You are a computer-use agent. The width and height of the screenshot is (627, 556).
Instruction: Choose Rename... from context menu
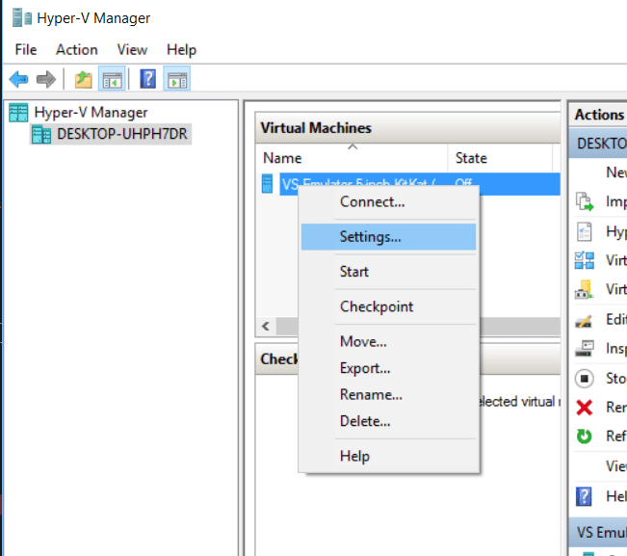(388, 395)
